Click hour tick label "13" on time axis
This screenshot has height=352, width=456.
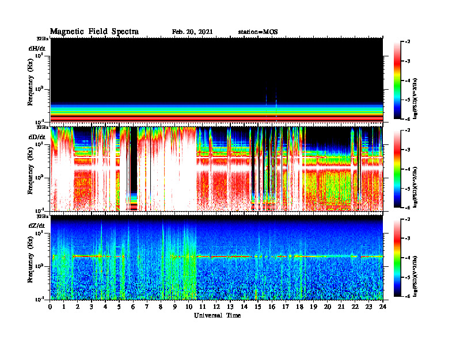coord(230,307)
